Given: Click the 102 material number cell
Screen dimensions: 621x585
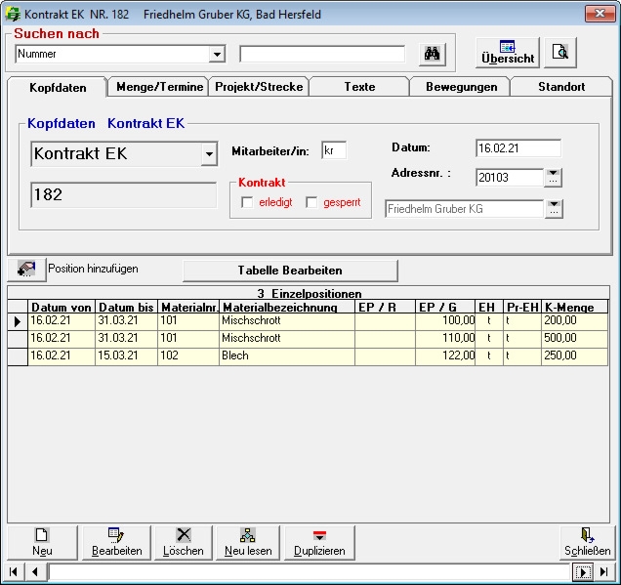Looking at the screenshot, I should point(188,355).
